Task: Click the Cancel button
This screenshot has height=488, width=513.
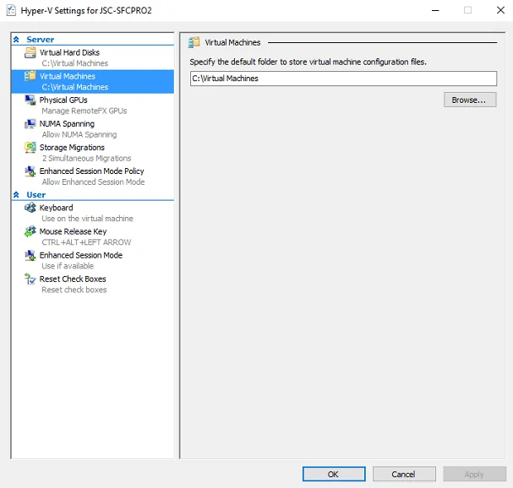Action: 404,474
